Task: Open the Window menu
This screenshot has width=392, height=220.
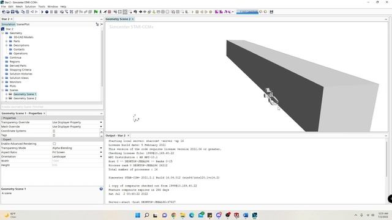Action: pyautogui.click(x=53, y=7)
